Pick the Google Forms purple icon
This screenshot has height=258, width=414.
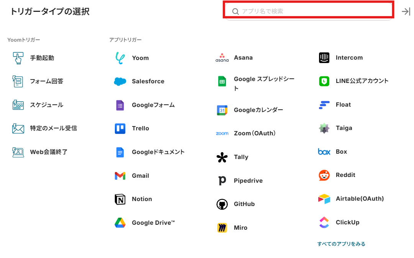[120, 105]
